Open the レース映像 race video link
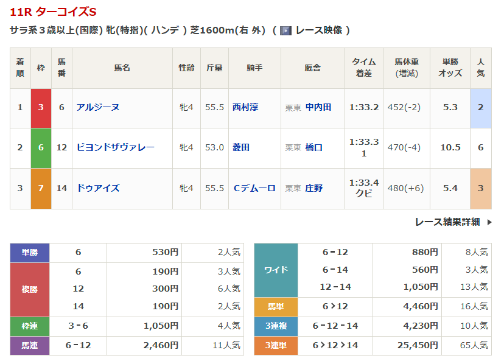The image size is (504, 361). [318, 30]
